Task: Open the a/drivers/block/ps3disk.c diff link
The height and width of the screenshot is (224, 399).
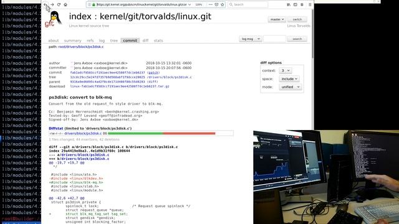Action: [x=85, y=155]
